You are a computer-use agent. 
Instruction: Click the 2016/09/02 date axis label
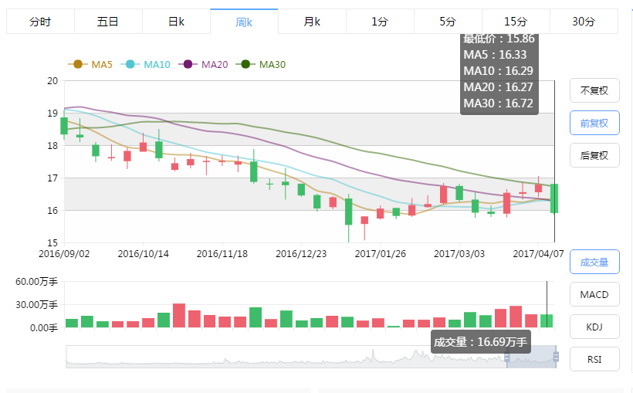point(64,254)
